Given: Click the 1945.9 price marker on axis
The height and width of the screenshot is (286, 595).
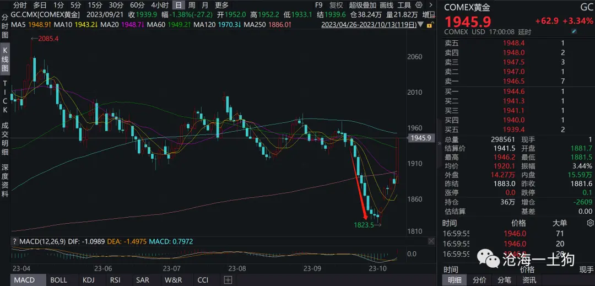Looking at the screenshot, I should [420, 138].
